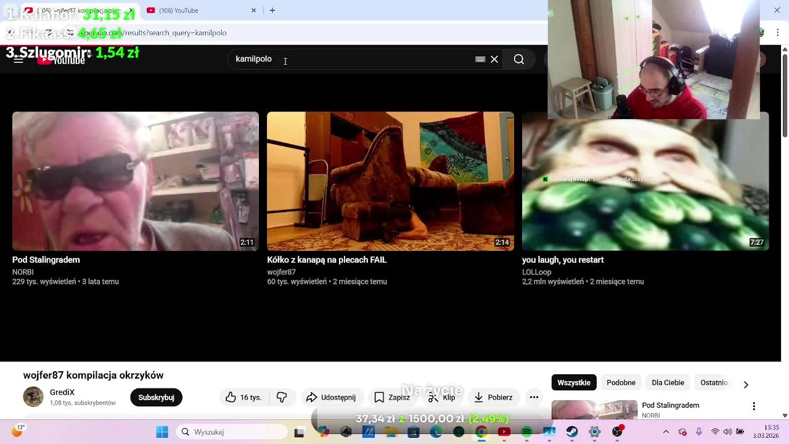
Task: Click the Pod Stalingradem video title
Action: tap(46, 260)
